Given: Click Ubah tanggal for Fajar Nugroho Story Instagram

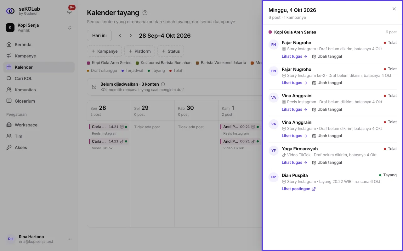Looking at the screenshot, I should coord(327,56).
